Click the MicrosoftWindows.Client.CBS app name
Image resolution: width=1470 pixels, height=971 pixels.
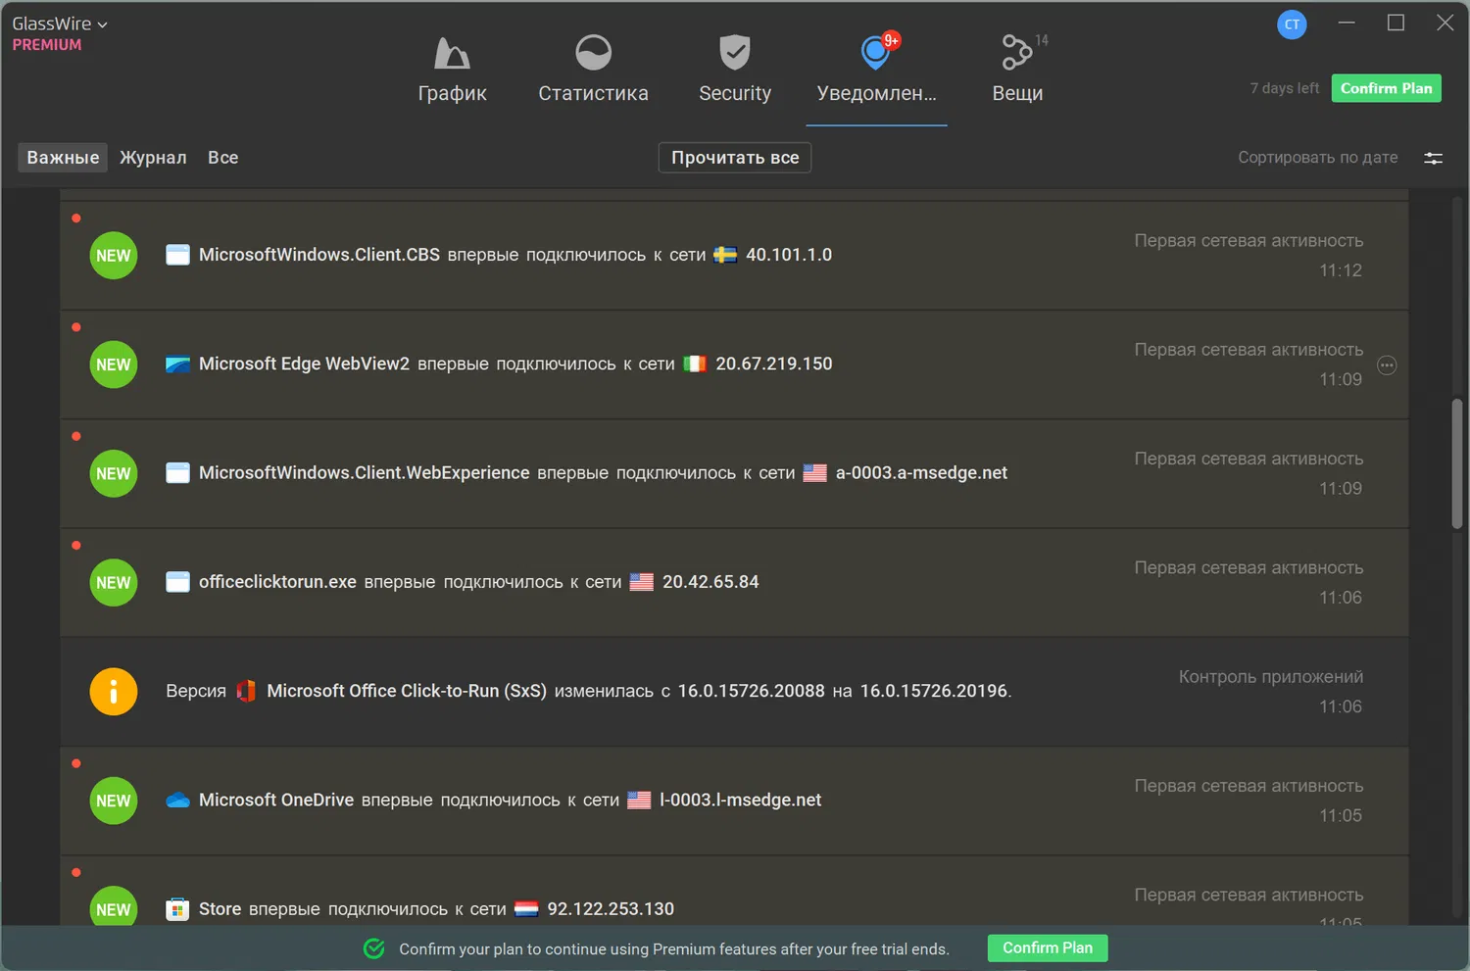(x=319, y=255)
